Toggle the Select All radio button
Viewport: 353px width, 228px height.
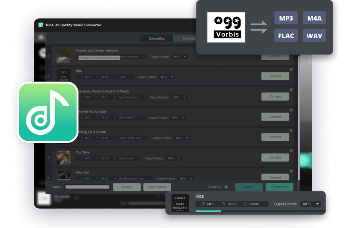pos(226,187)
